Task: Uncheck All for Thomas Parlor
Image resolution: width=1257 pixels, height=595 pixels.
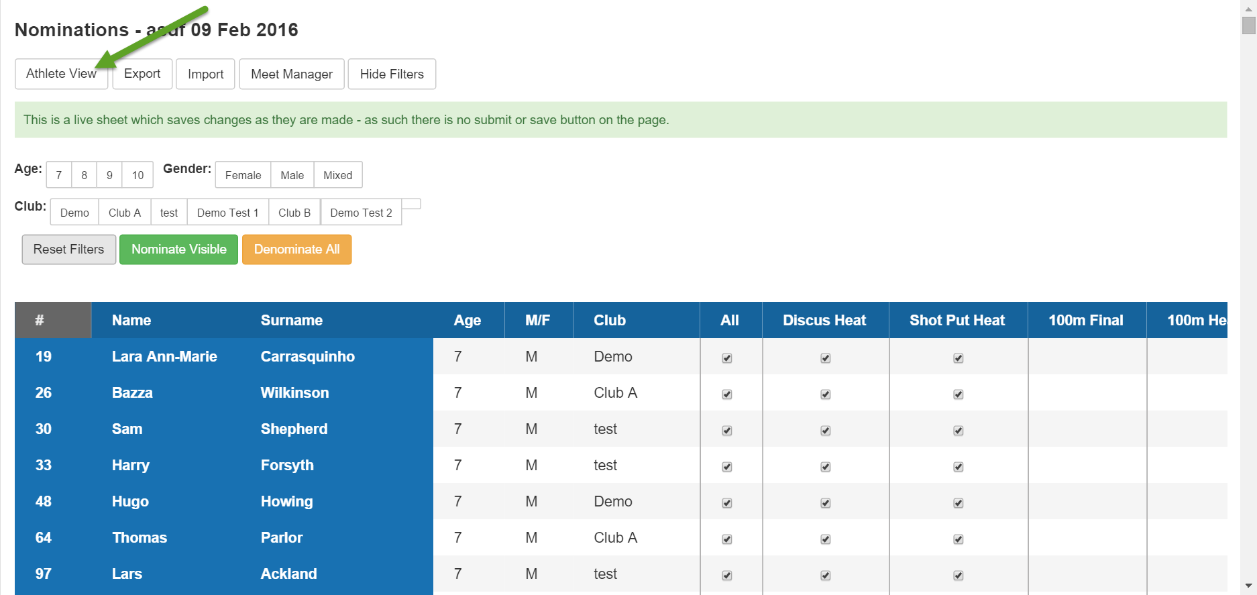Action: [727, 539]
